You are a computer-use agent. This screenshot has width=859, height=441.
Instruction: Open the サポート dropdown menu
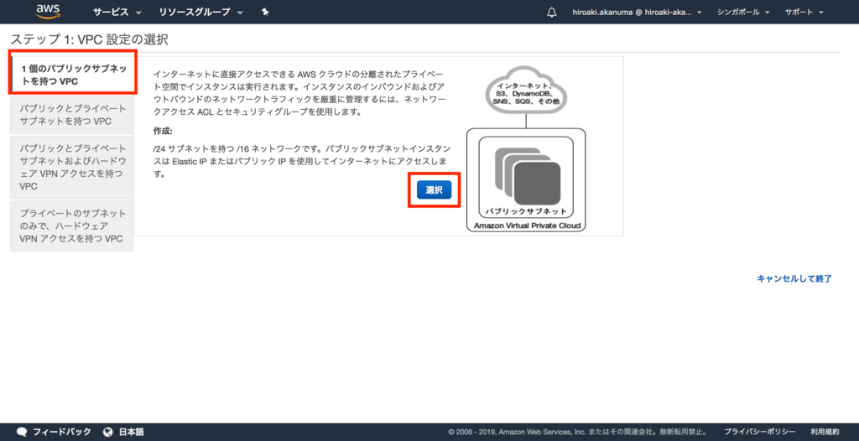tap(804, 12)
